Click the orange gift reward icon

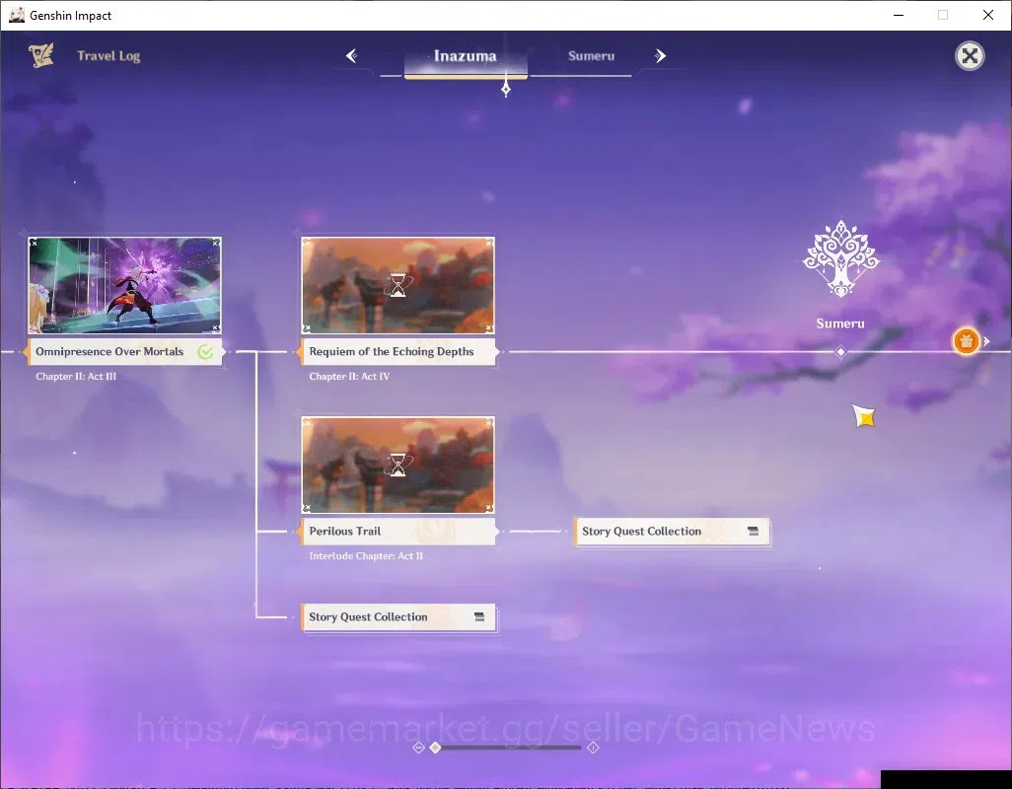point(967,340)
